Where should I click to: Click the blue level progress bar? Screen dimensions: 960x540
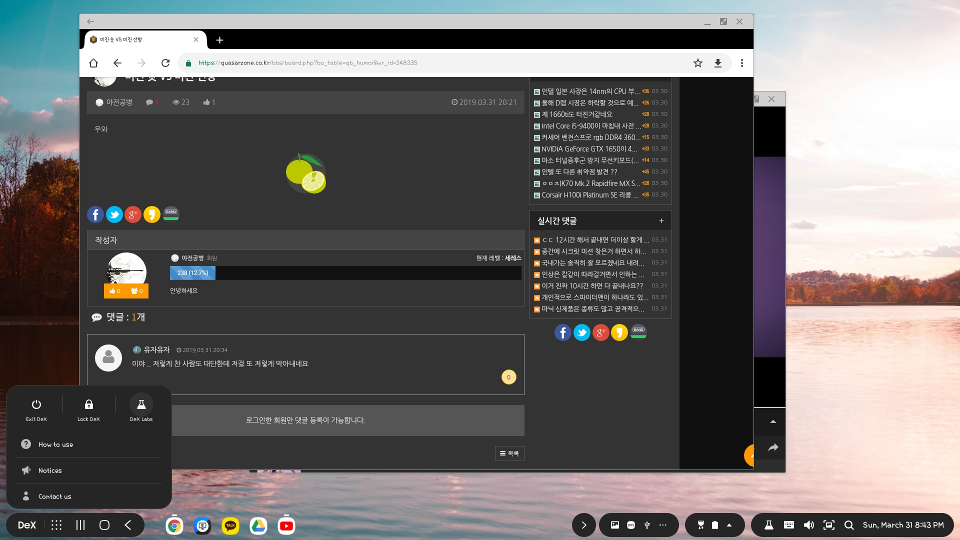click(x=192, y=273)
